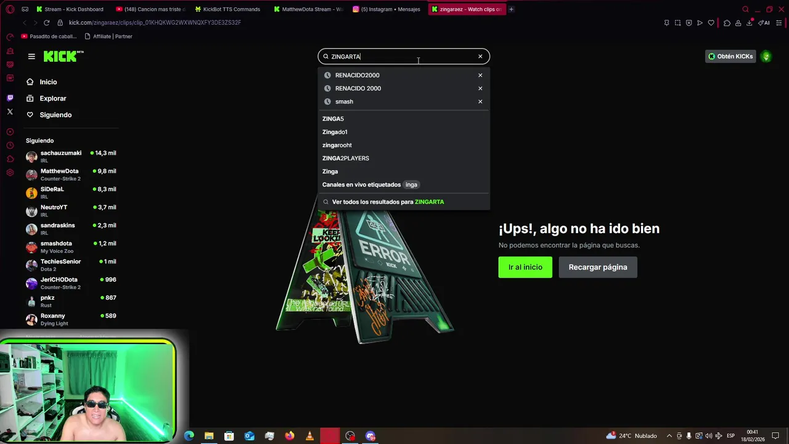Open Firefox from taskbar
Viewport: 789px width, 444px height.
290,436
